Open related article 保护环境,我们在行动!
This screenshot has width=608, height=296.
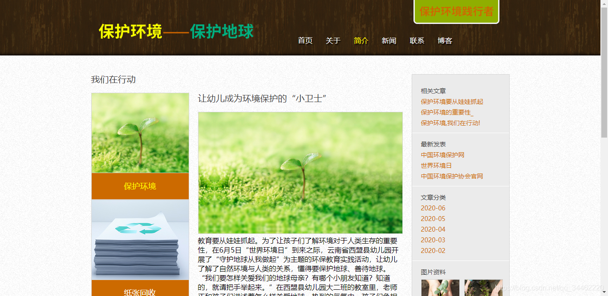pyautogui.click(x=450, y=123)
